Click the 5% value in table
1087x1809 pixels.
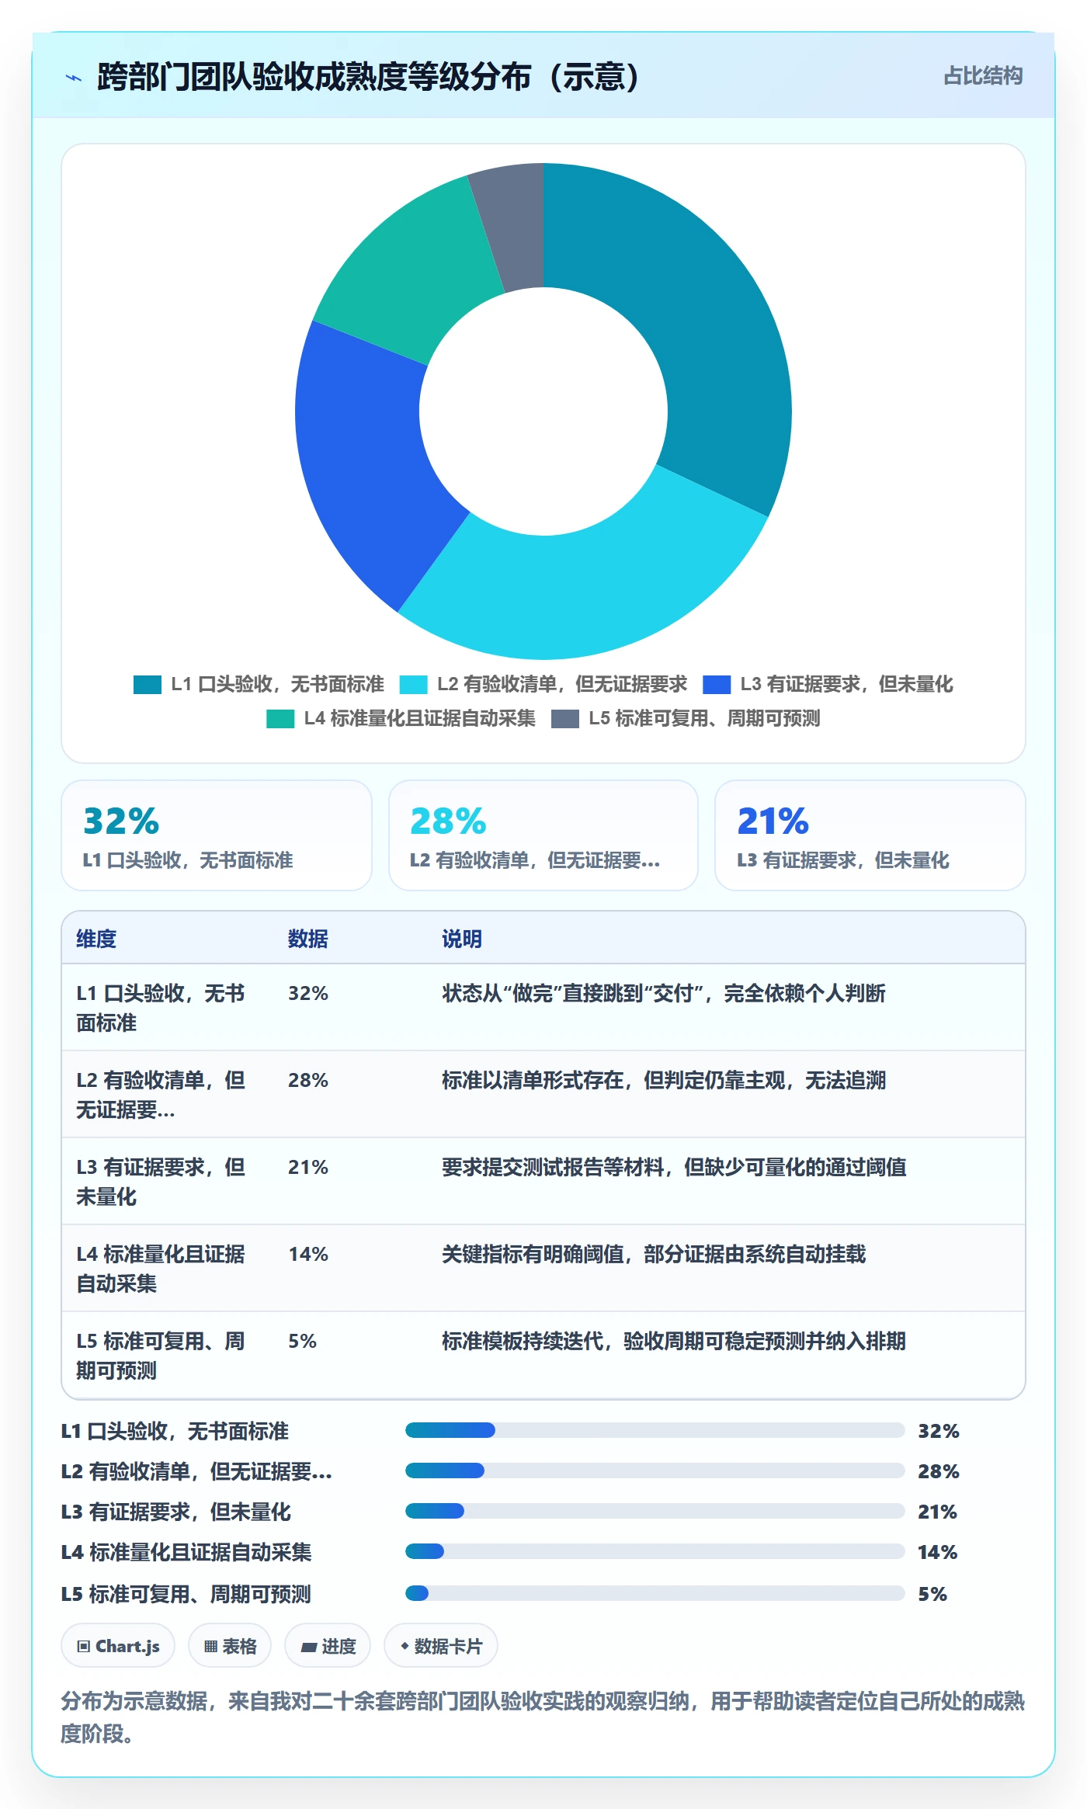302,1342
